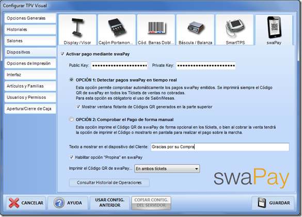
Task: Expand the Imprimir Código QR dropdown
Action: (167, 169)
